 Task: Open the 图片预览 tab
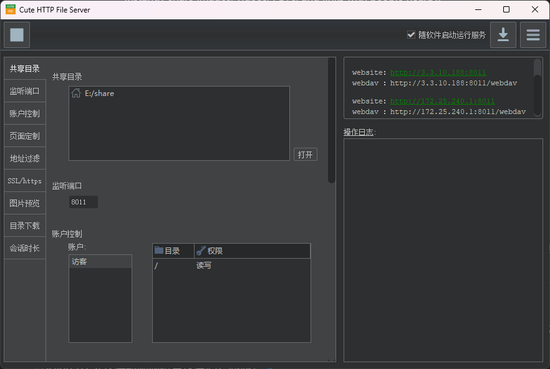click(25, 203)
